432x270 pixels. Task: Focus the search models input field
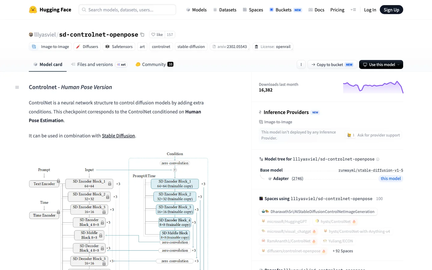[x=127, y=10]
